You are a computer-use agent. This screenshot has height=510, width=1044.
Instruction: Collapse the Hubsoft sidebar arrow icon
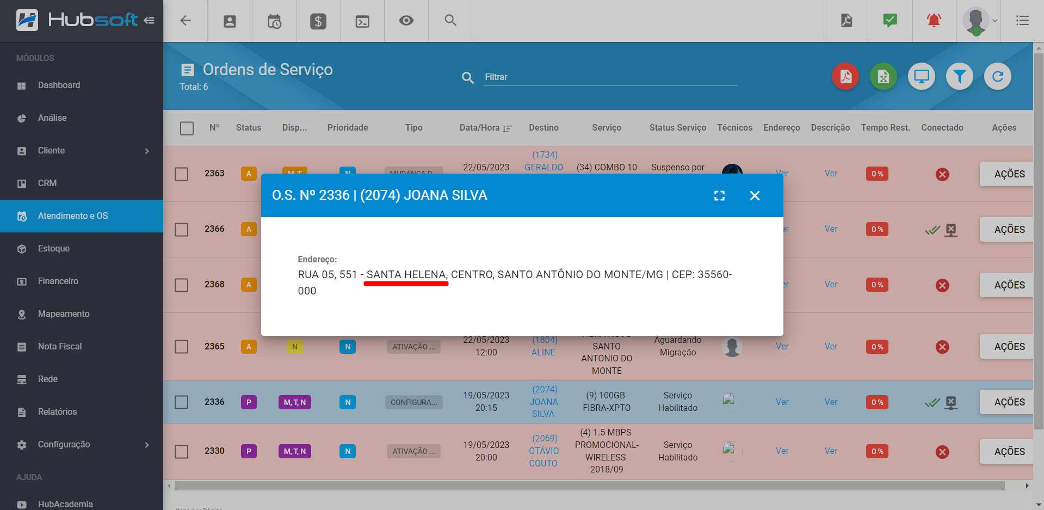pyautogui.click(x=149, y=20)
